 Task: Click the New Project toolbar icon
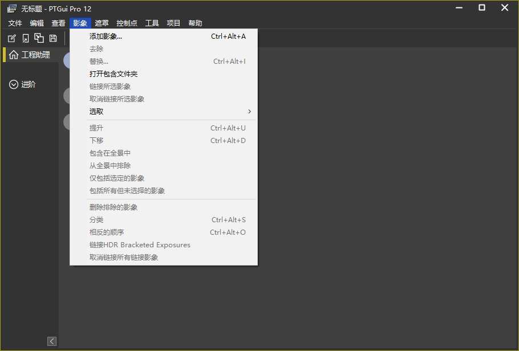coord(11,38)
